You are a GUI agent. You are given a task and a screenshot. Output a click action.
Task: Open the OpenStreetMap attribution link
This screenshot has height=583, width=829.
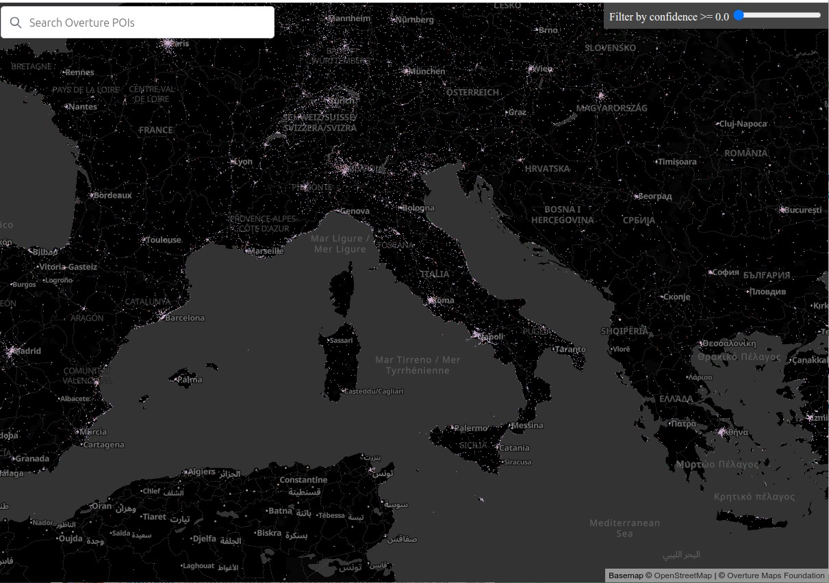[x=683, y=575]
